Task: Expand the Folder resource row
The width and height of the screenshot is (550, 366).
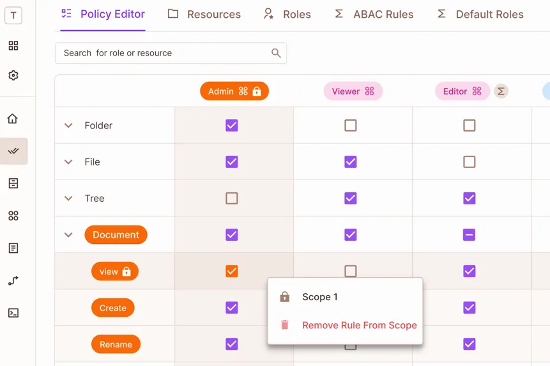Action: click(x=68, y=126)
